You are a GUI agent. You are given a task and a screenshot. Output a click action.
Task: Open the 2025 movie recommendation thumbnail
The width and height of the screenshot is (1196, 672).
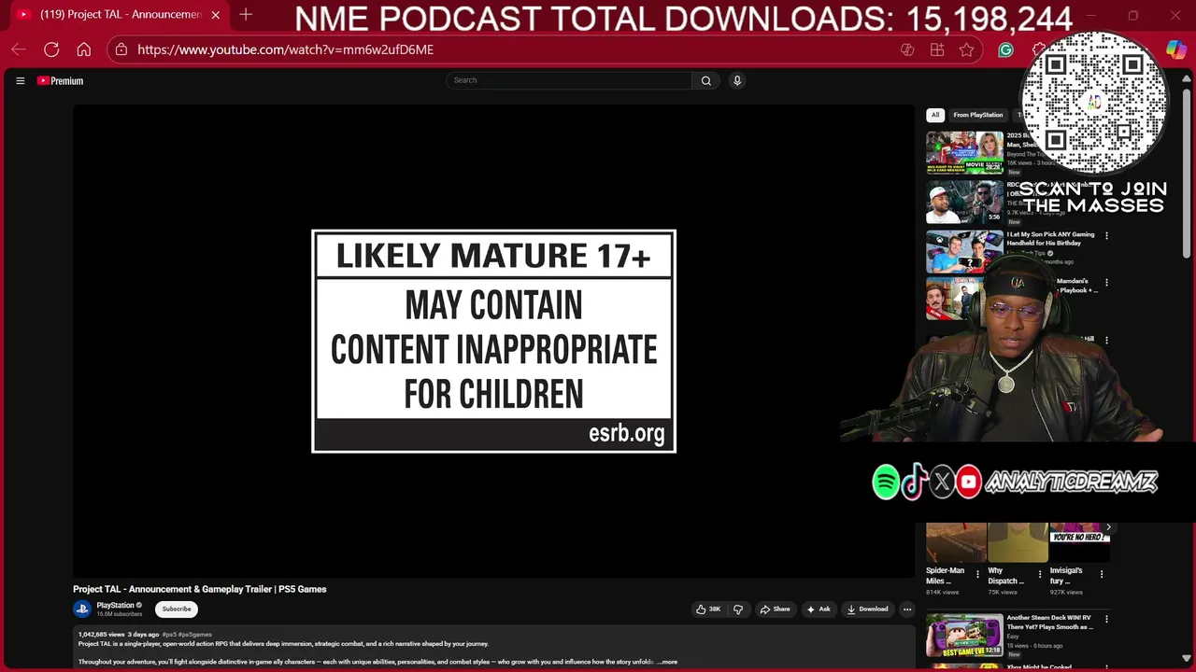click(964, 152)
